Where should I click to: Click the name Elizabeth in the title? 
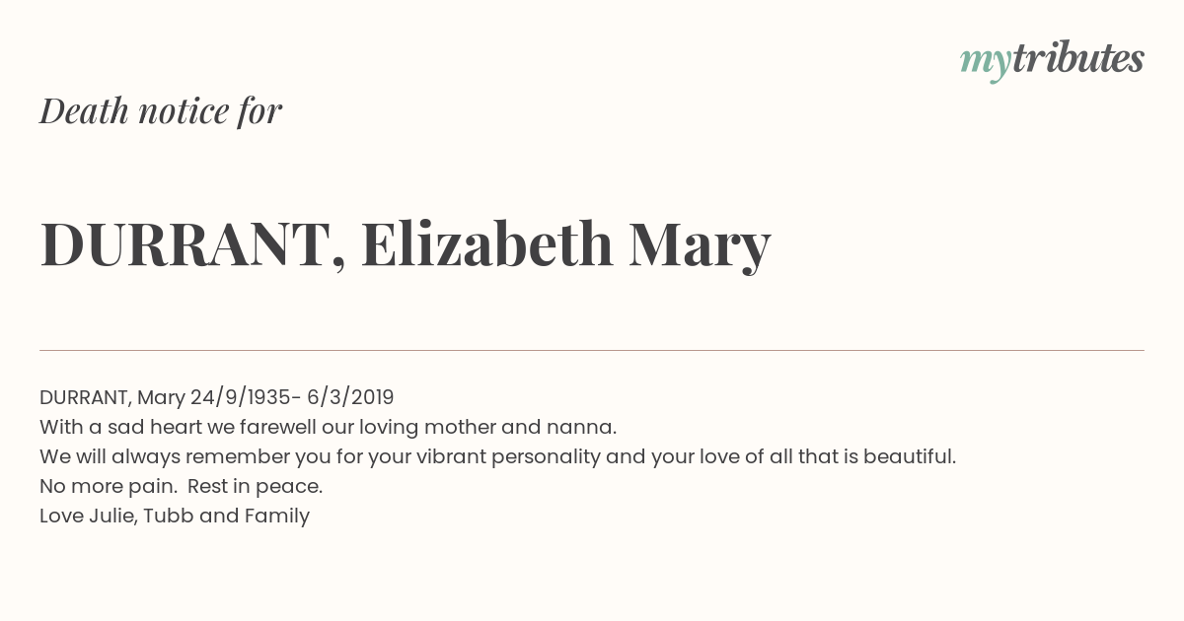pos(486,243)
